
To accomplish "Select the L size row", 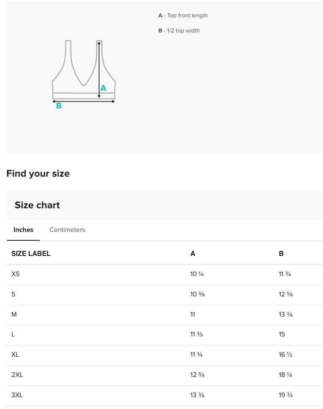I will [13, 334].
